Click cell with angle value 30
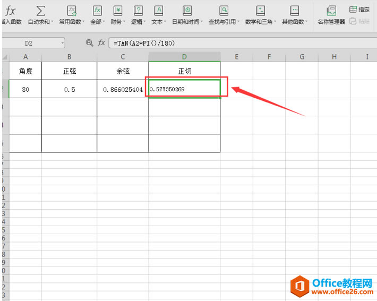 [25, 89]
